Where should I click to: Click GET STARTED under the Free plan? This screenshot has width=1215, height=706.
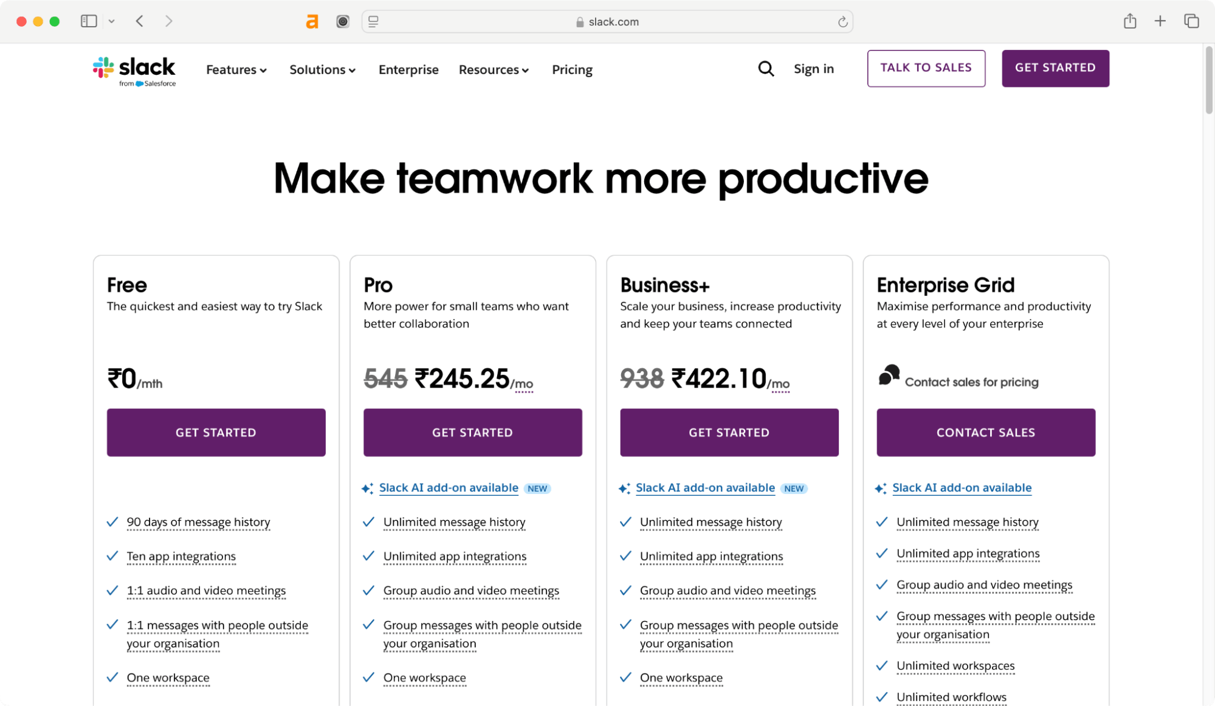[x=216, y=433]
